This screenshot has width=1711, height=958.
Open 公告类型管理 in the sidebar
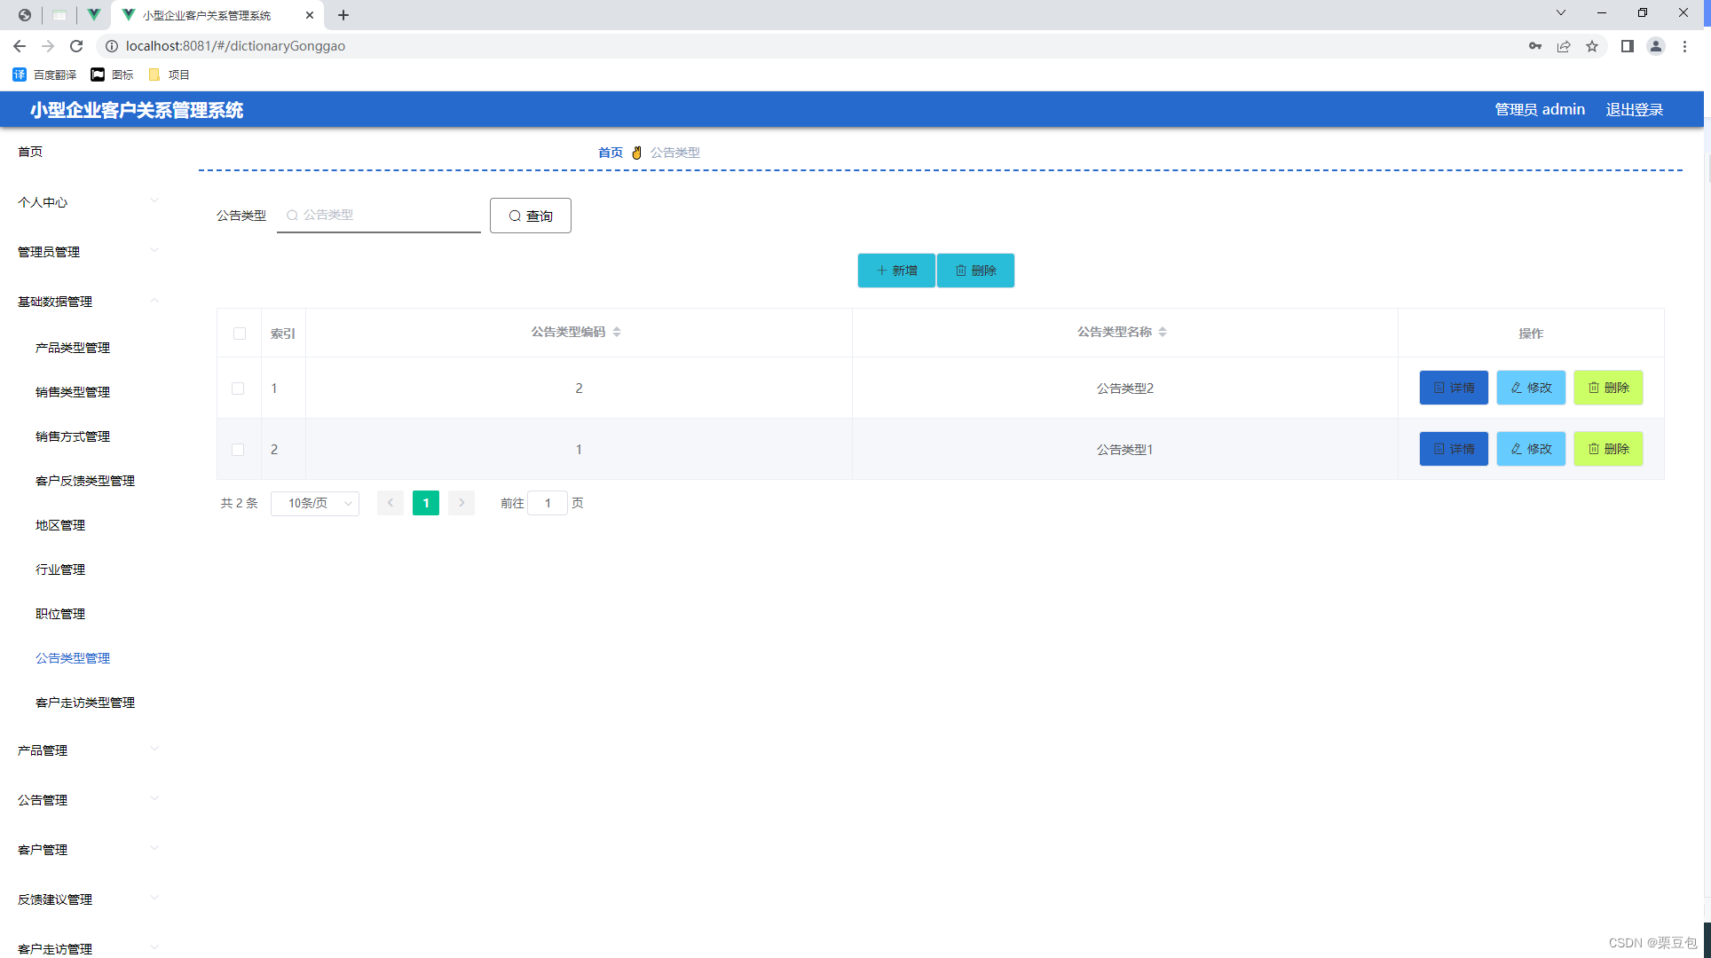point(73,657)
